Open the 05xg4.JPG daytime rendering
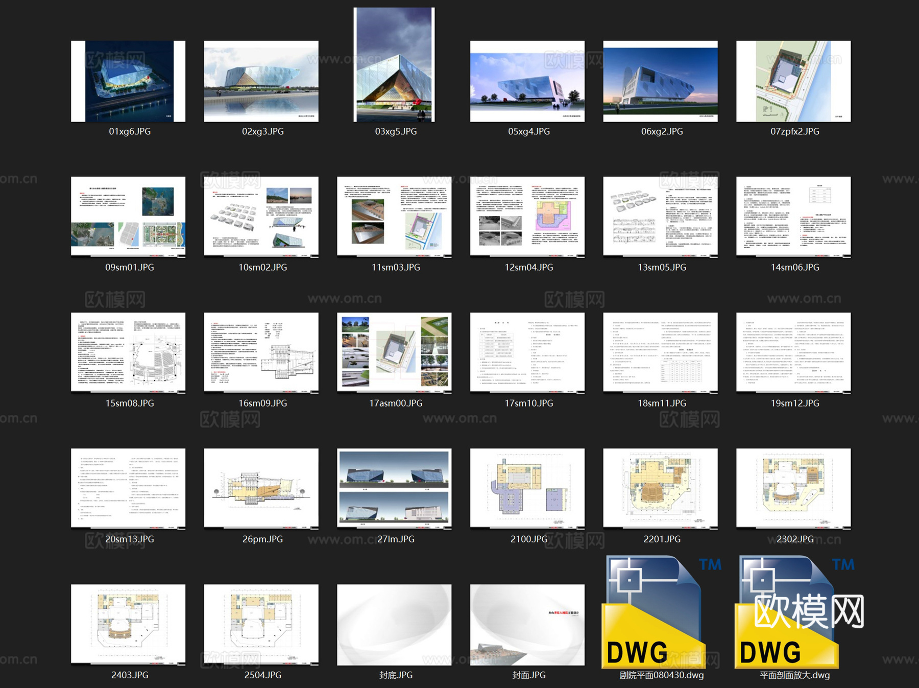 coord(527,81)
